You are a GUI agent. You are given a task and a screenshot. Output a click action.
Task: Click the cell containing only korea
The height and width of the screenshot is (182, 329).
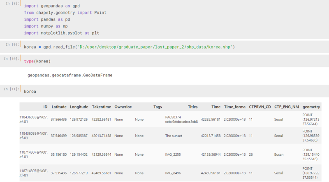point(164,91)
